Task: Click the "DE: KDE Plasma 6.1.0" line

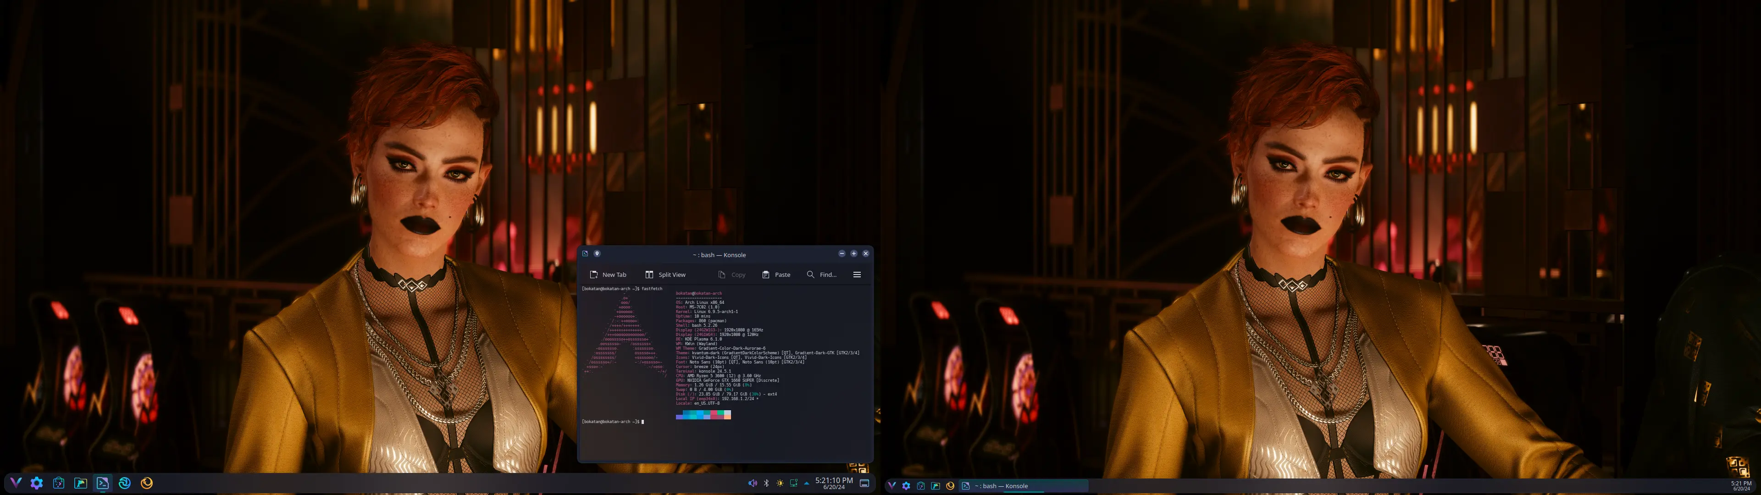Action: pos(698,339)
